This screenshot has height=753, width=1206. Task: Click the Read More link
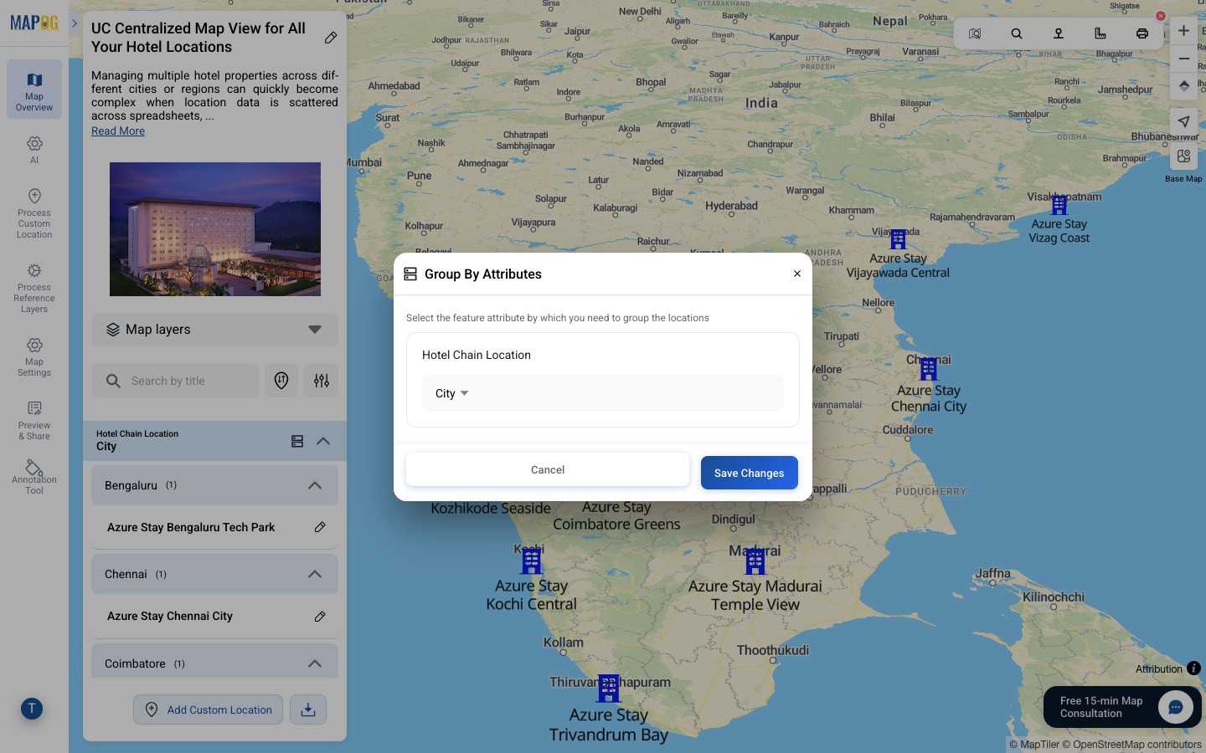click(118, 131)
